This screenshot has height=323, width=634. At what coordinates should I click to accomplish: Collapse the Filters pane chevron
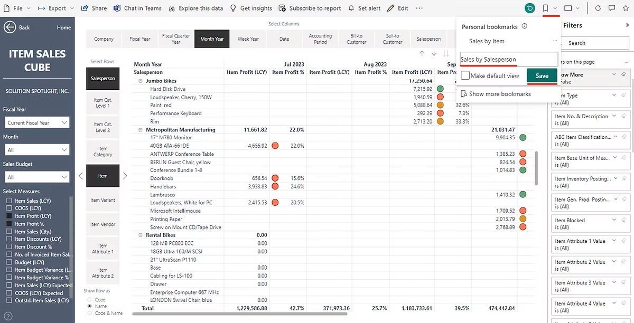627,25
